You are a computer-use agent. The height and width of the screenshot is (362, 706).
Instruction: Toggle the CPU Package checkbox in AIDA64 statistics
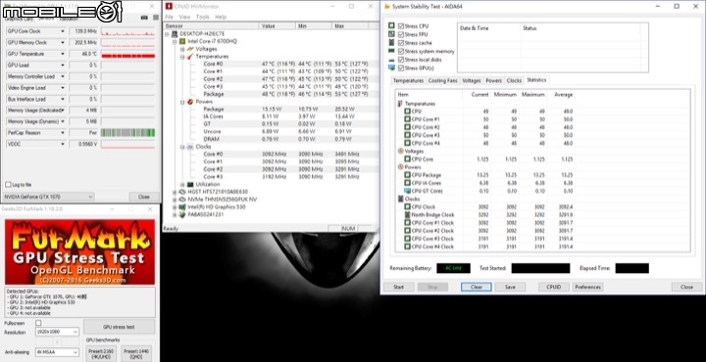(x=407, y=175)
